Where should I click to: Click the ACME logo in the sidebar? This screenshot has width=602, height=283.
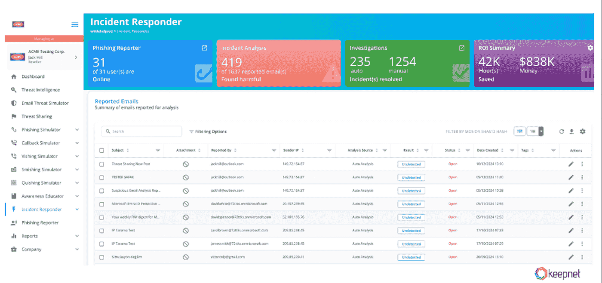[x=18, y=24]
